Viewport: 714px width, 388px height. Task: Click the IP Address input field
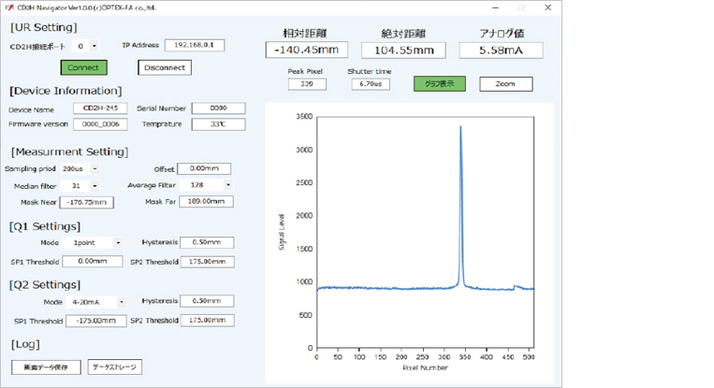coord(194,44)
